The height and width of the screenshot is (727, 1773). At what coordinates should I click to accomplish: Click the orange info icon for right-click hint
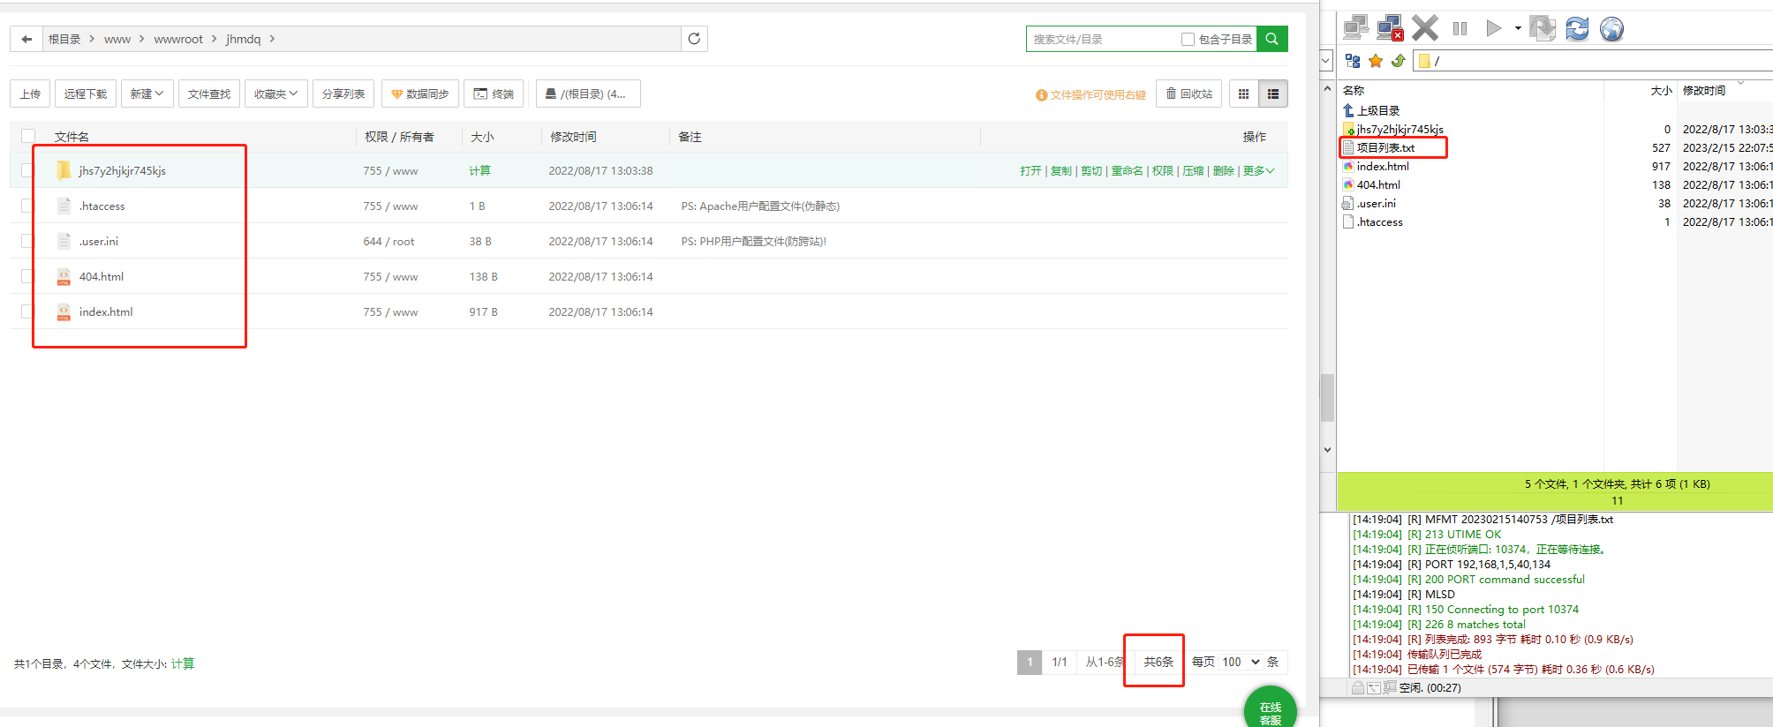[1041, 95]
